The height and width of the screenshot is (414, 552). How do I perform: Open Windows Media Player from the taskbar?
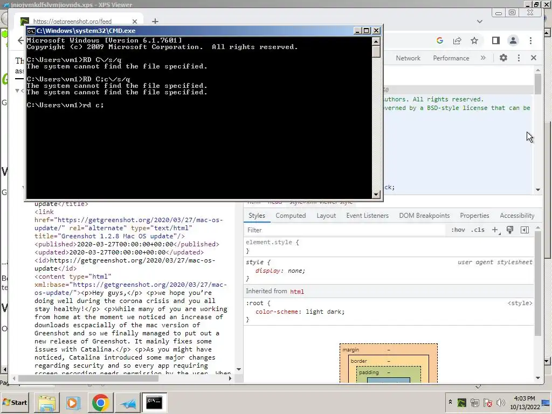point(73,402)
